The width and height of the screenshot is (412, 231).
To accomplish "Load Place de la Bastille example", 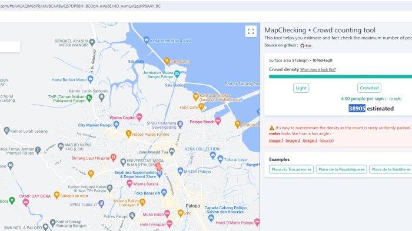I will point(390,169).
